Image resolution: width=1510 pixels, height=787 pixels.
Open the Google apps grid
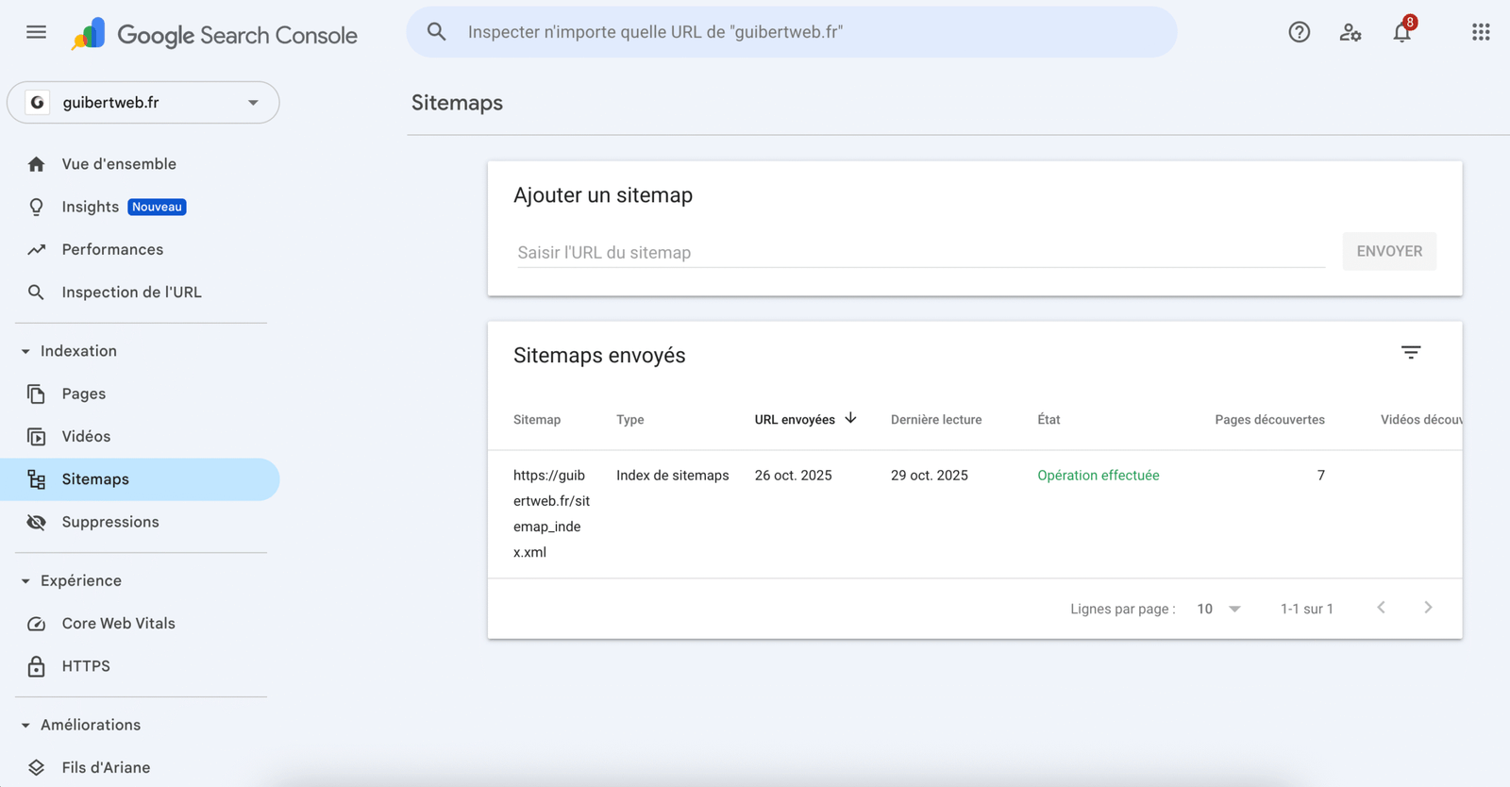tap(1481, 32)
